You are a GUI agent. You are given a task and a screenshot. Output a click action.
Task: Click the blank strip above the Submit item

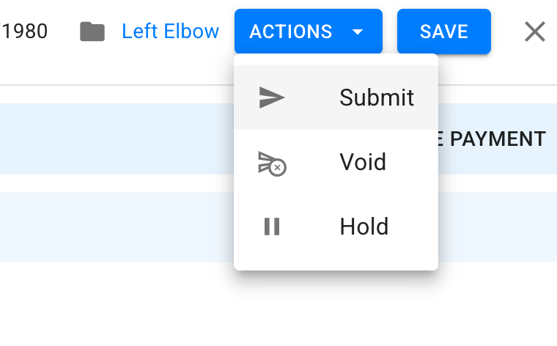pos(336,59)
